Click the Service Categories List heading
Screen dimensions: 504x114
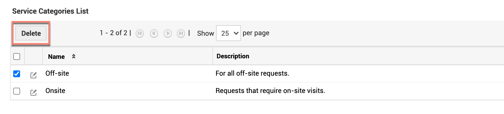click(50, 11)
